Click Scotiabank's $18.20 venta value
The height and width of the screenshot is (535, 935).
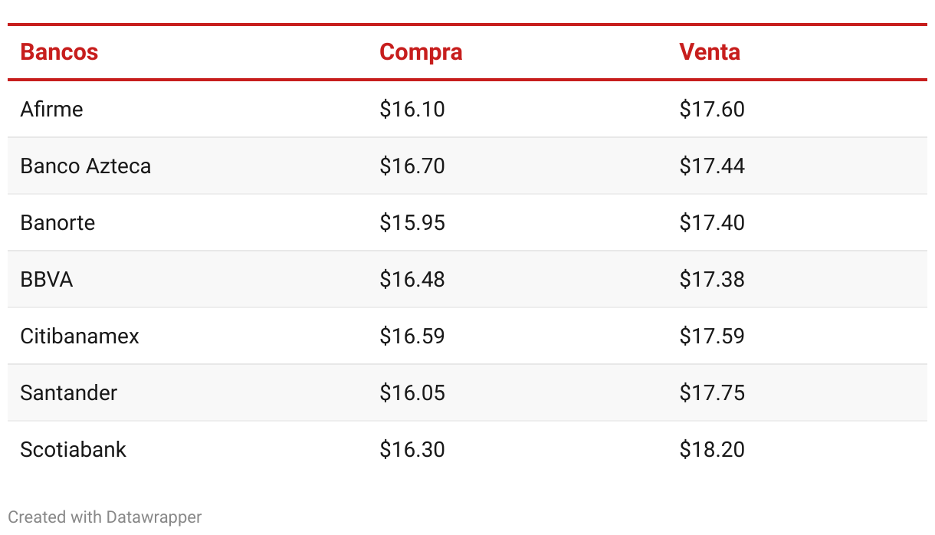712,449
